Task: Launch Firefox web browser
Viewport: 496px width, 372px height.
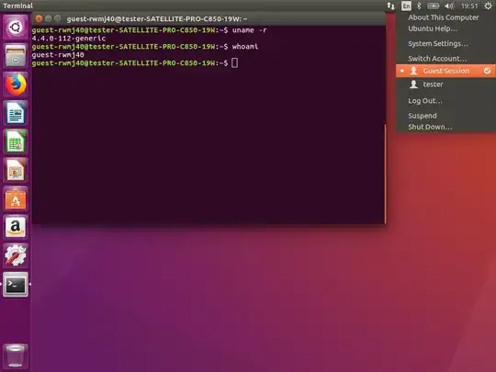Action: pos(16,85)
